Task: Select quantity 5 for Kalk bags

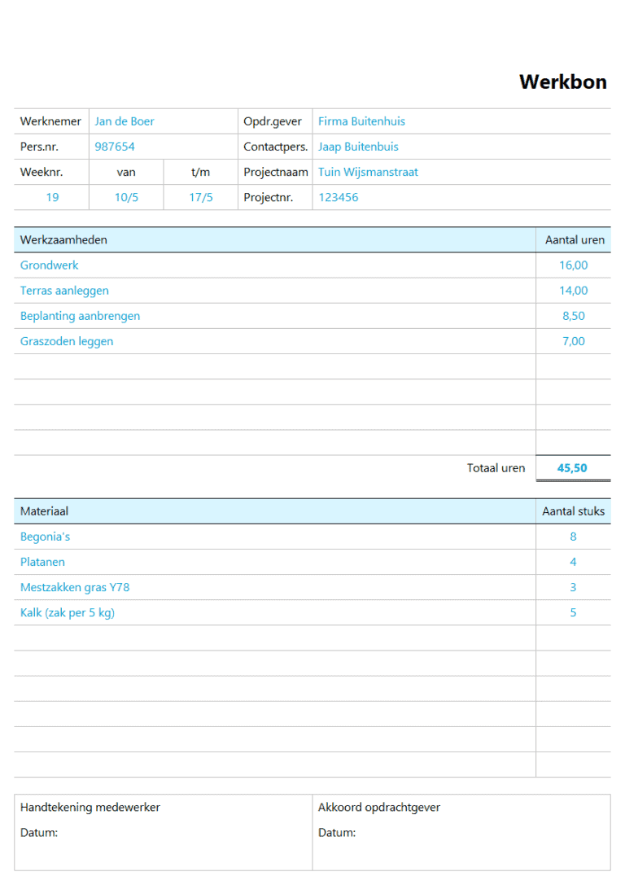Action: tap(573, 612)
